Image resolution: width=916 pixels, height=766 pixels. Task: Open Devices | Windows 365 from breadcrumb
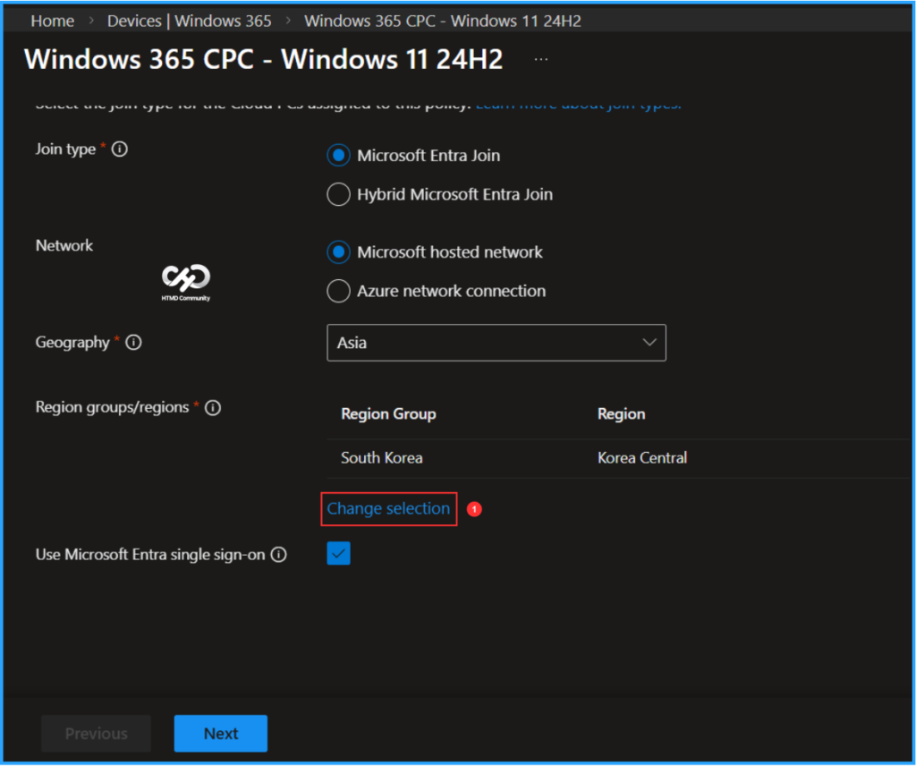189,20
